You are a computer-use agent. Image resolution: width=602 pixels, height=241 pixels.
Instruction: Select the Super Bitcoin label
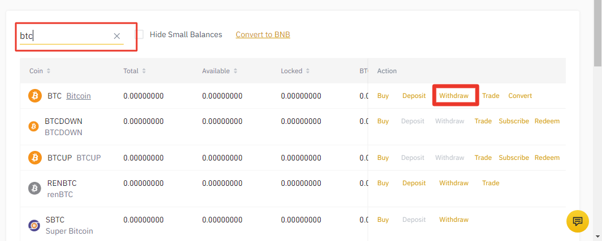point(69,231)
